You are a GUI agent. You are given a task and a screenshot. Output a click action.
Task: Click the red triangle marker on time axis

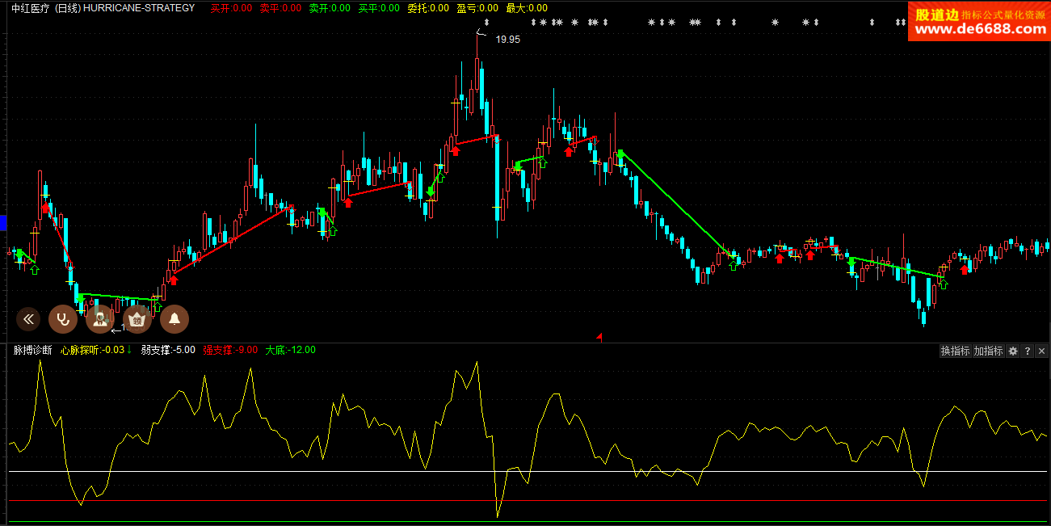[x=599, y=336]
